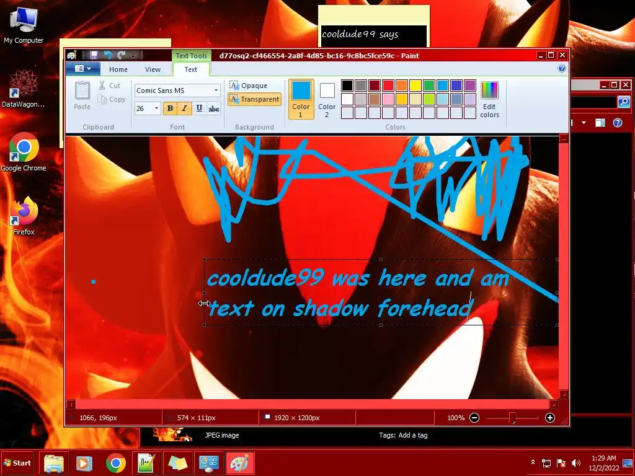Show hidden system tray icons
Screen dimensions: 635x476
(533, 462)
